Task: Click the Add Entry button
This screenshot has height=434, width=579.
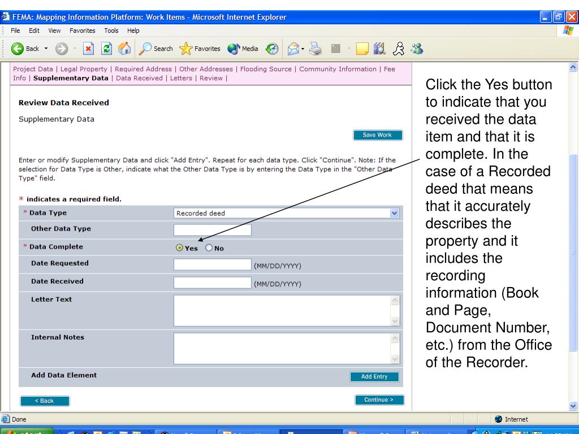Action: coord(374,376)
